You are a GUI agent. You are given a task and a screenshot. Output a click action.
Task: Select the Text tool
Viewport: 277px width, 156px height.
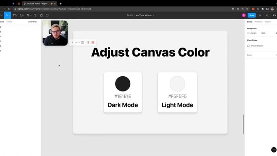tap(35, 15)
